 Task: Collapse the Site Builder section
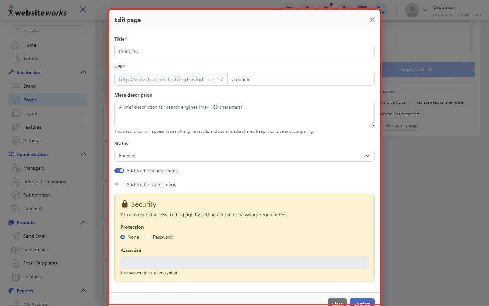click(x=84, y=72)
